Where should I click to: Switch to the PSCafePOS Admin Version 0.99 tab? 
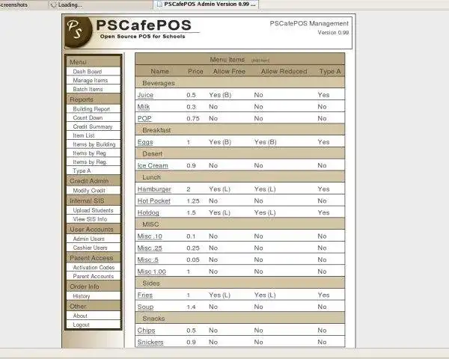pos(206,4)
